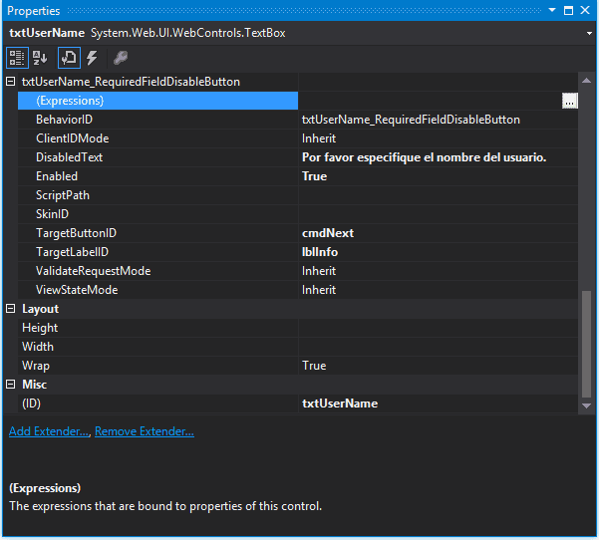
Task: Collapse the Misc category
Action: (x=11, y=385)
